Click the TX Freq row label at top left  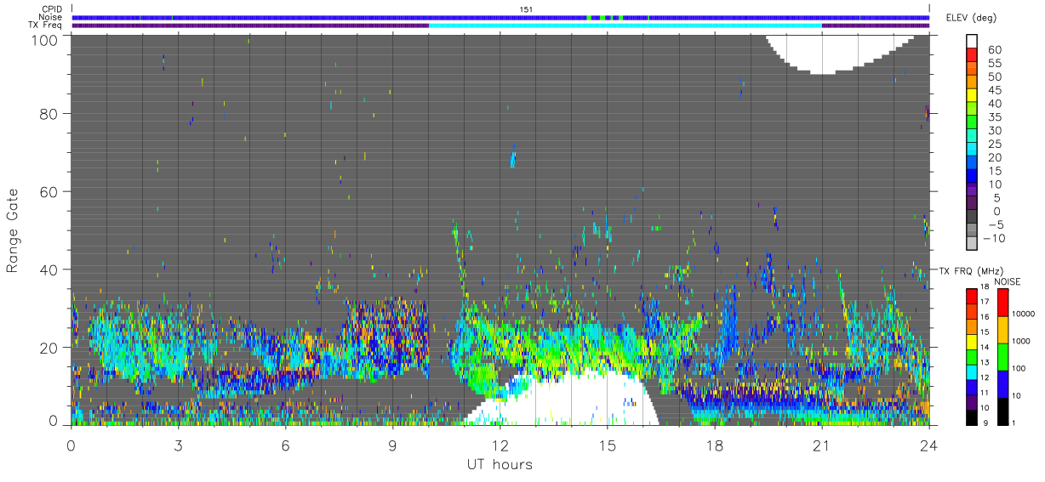pyautogui.click(x=45, y=26)
